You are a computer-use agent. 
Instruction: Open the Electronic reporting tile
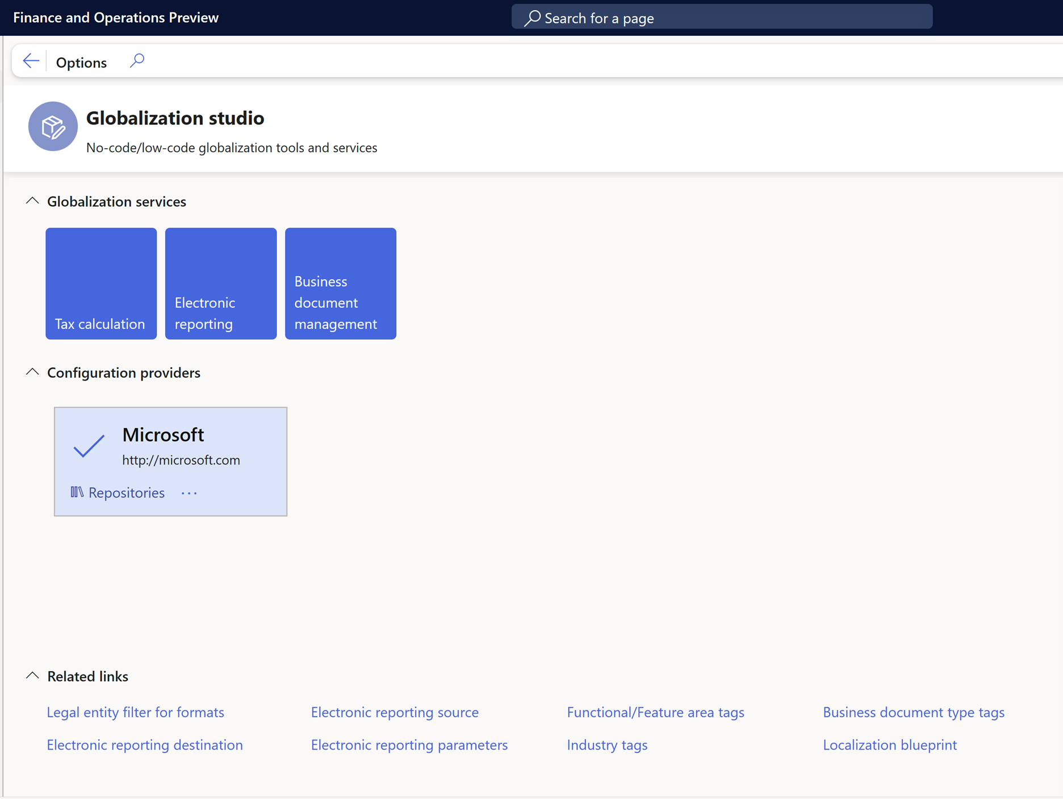[x=221, y=283]
